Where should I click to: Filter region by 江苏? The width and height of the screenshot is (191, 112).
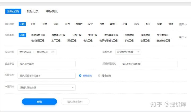[136, 24]
